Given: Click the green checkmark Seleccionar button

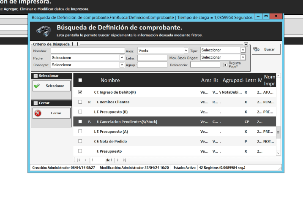Looking at the screenshot, I should coord(52,86).
